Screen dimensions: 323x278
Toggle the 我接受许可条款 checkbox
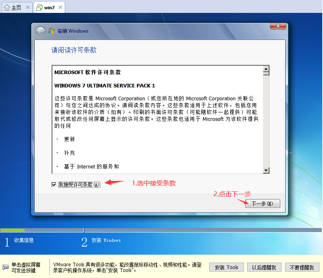[x=54, y=185]
